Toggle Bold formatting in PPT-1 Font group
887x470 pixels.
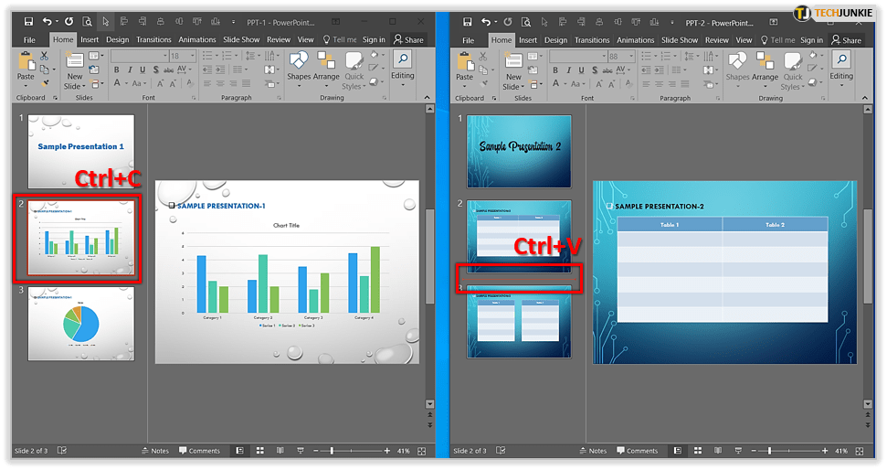pos(116,69)
